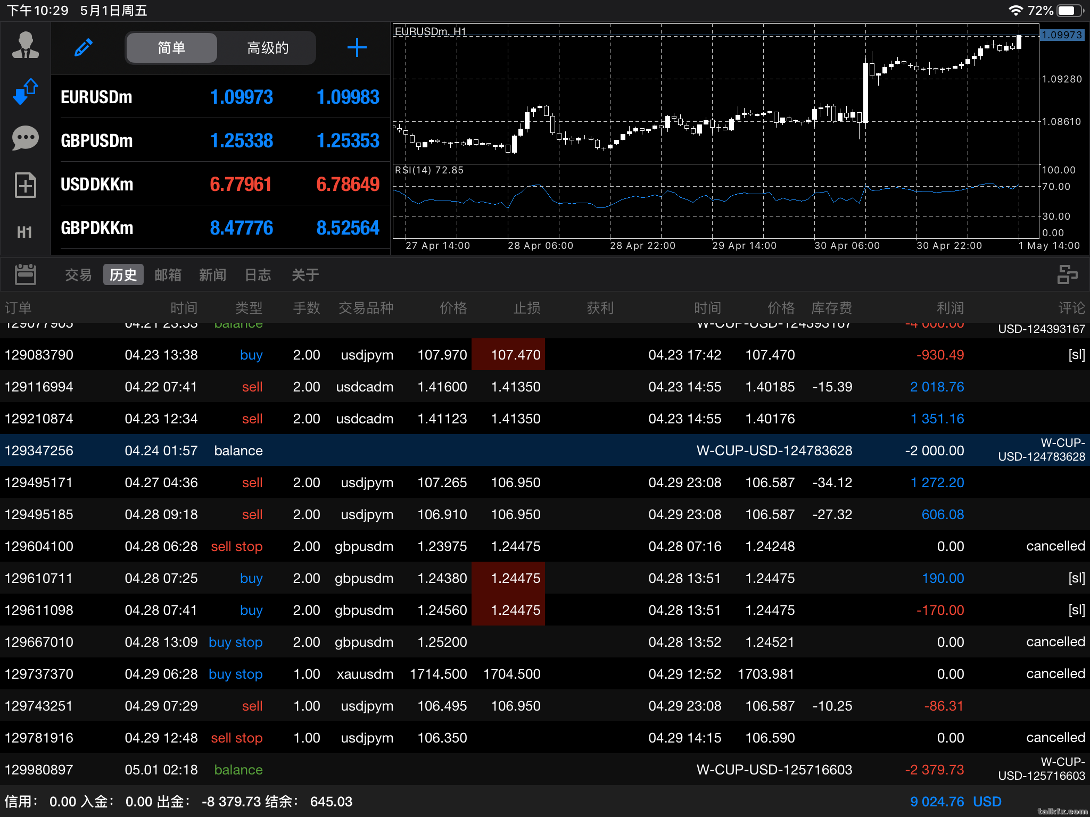Tap the 2 018.76 profit value
This screenshot has width=1090, height=817.
[937, 387]
